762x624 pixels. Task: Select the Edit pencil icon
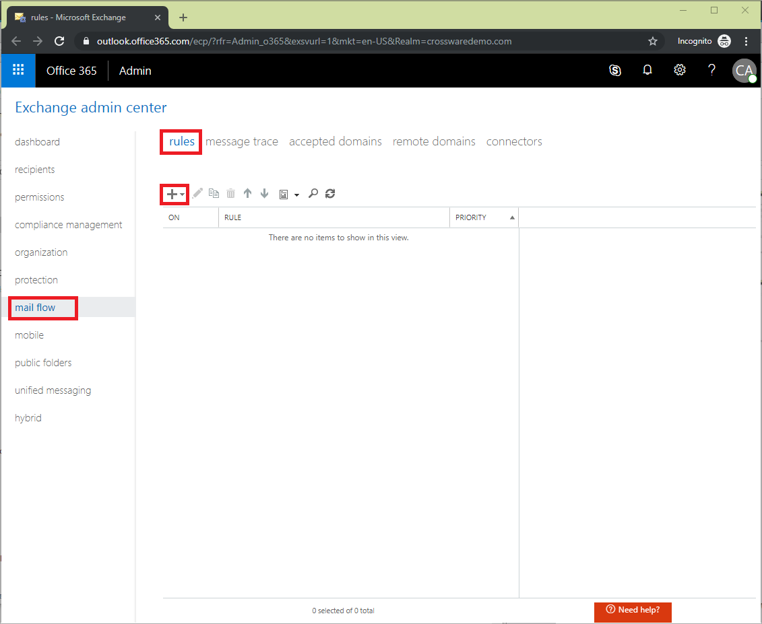(x=197, y=194)
